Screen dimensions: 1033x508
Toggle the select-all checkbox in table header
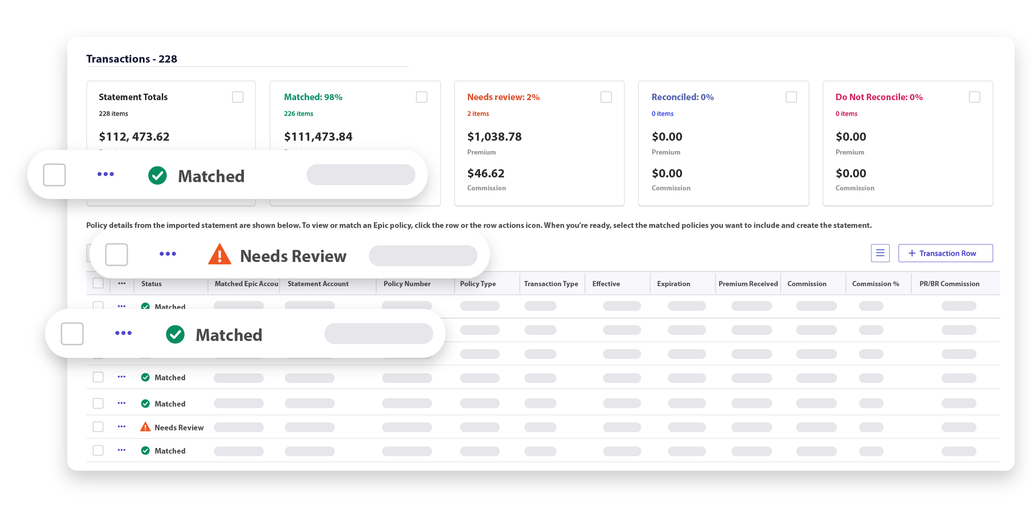(98, 283)
